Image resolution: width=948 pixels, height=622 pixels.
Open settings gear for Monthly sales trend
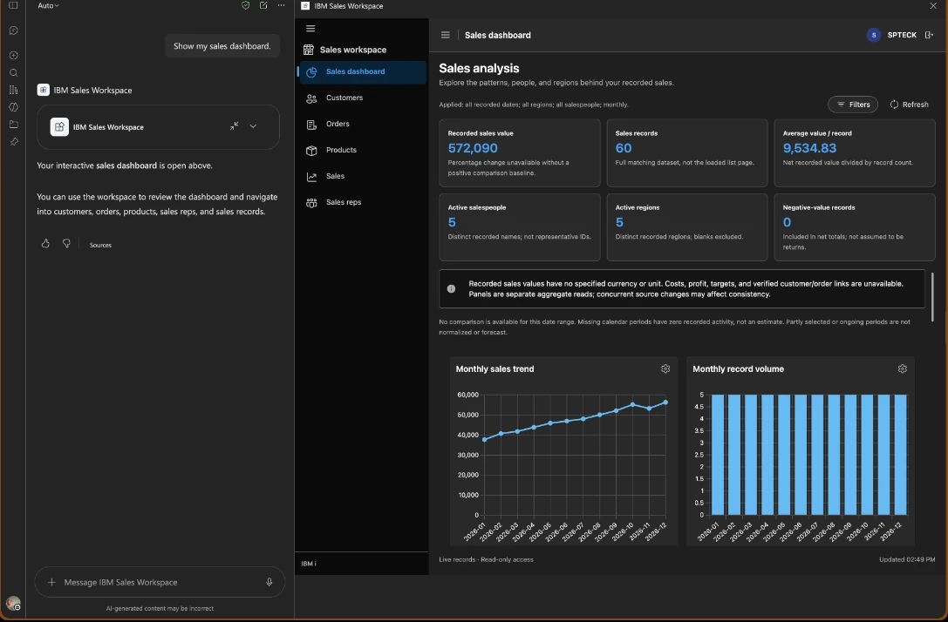click(665, 369)
